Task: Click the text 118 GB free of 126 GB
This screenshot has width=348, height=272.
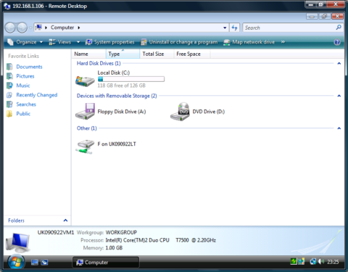Action: pos(122,86)
